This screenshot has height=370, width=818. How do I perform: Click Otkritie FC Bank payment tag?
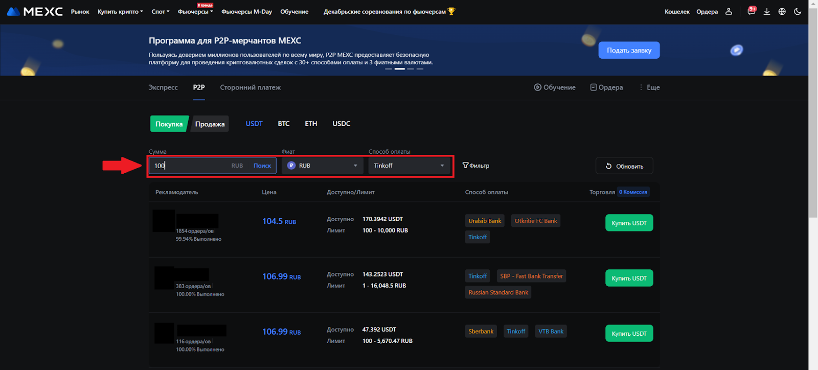point(536,221)
